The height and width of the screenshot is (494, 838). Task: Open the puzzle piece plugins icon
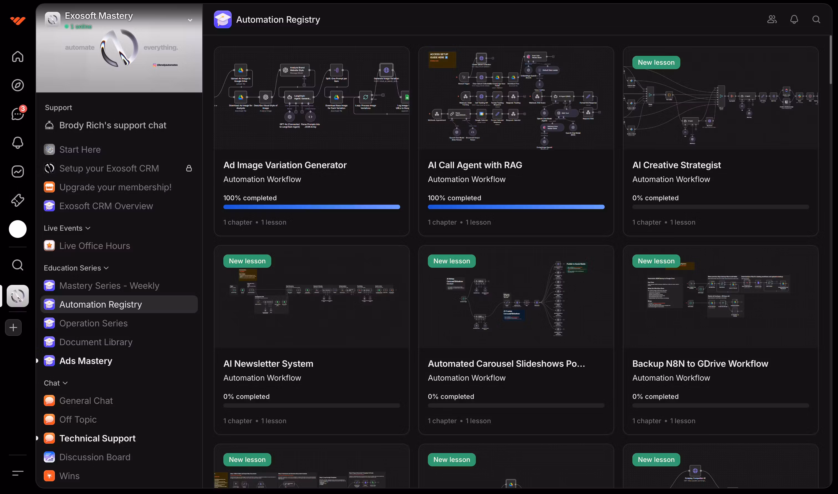click(18, 200)
